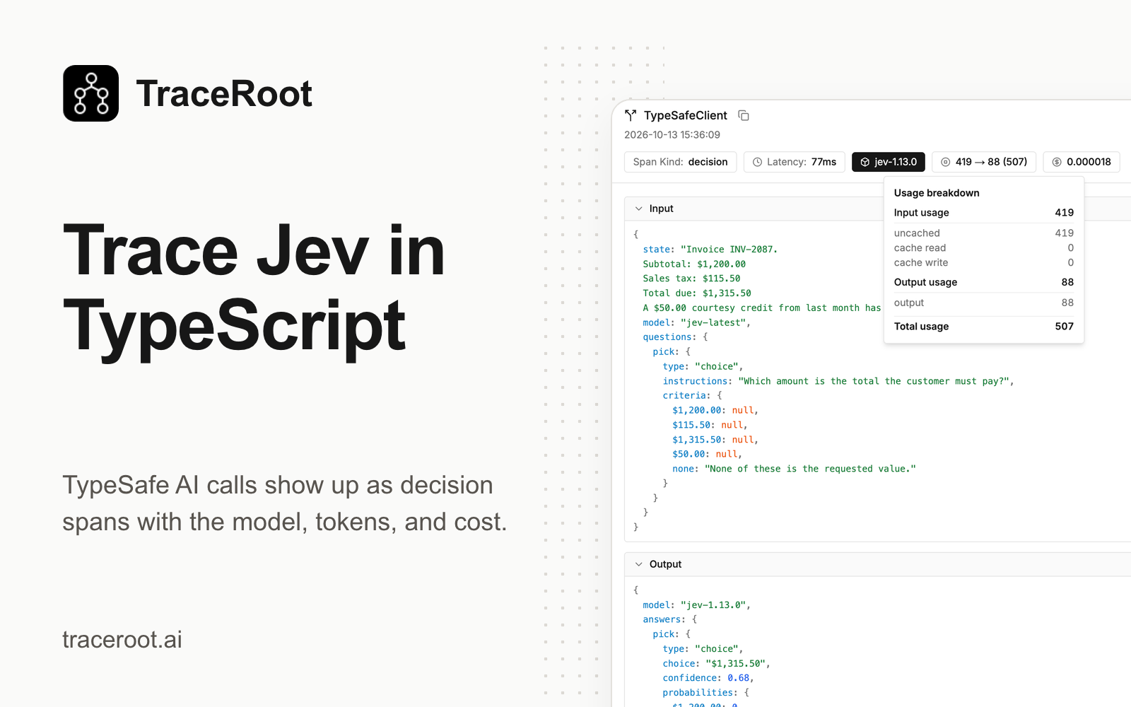Click the cache write row

984,263
